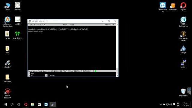Show hidden system tray icons
This screenshot has height=108, width=192.
click(161, 104)
